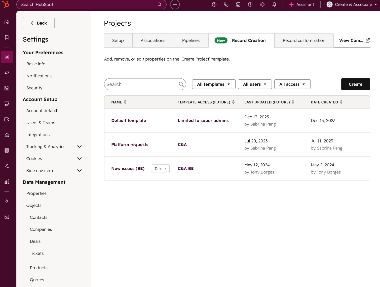Switch to the Associations tab
Screen dimensions: 380x287
(153, 40)
